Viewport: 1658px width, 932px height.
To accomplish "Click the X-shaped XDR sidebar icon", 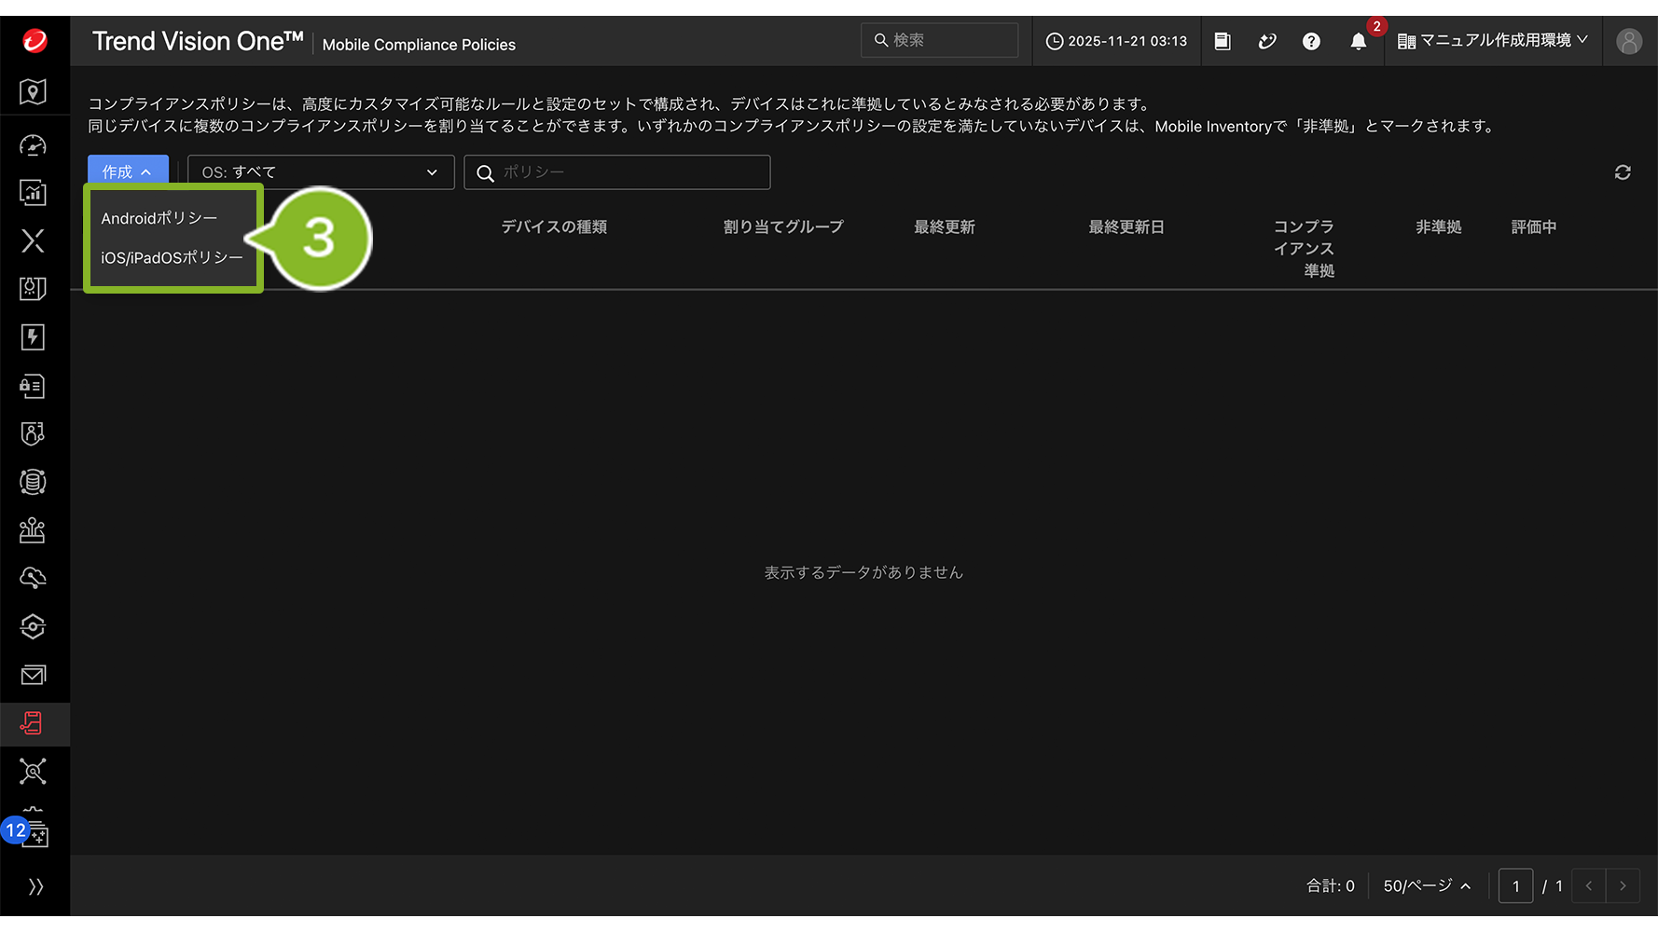I will 34,241.
